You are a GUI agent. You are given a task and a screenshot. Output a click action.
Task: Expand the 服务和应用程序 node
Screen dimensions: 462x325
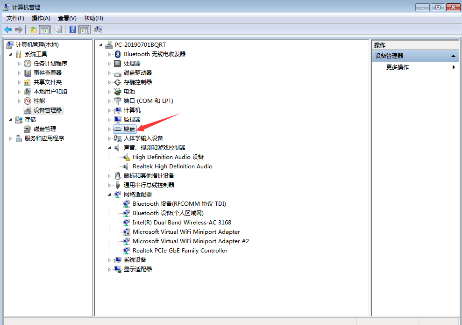[x=11, y=138]
